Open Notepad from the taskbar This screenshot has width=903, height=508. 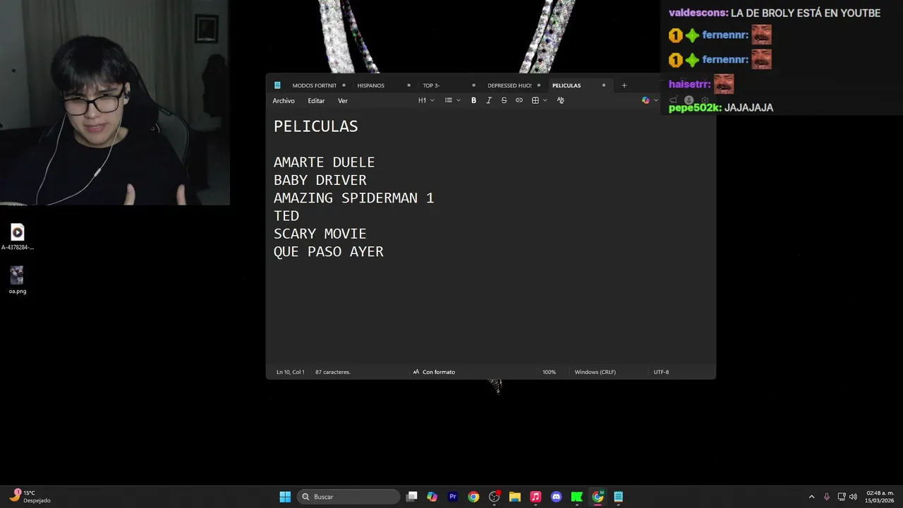[x=619, y=497]
